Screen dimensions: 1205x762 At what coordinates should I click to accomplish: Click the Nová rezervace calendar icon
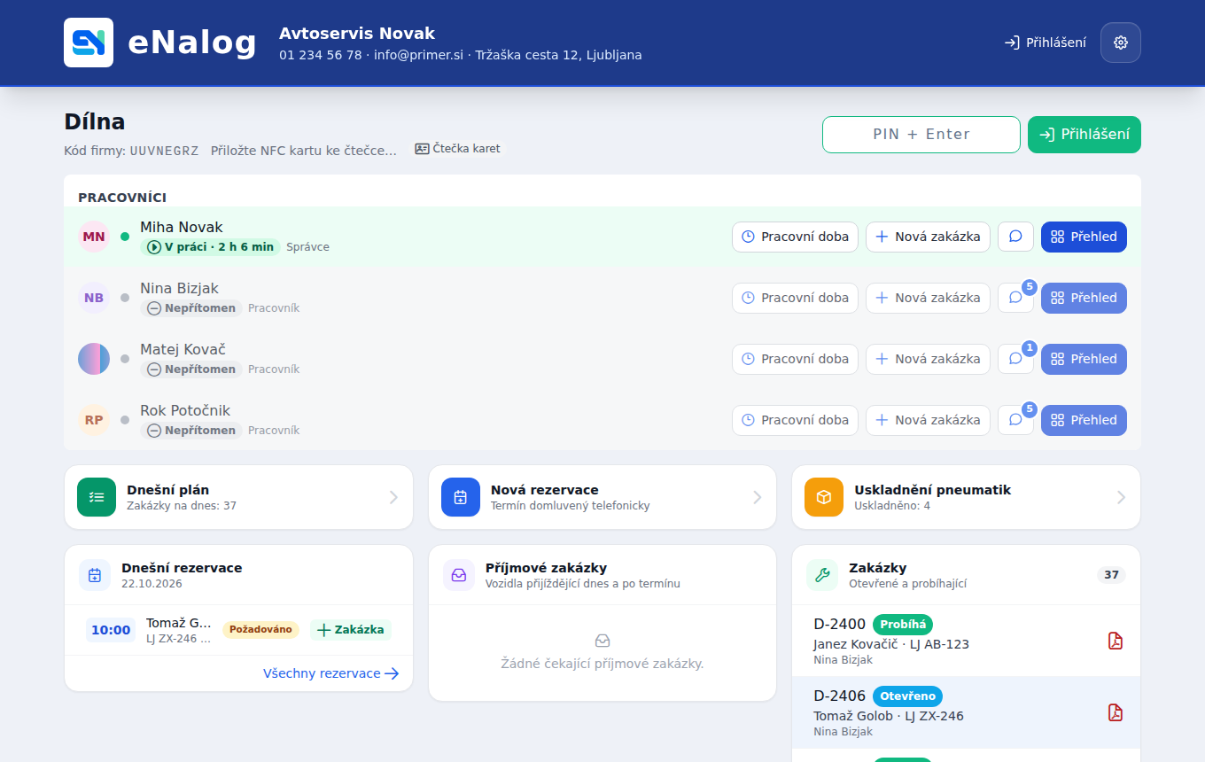[461, 497]
